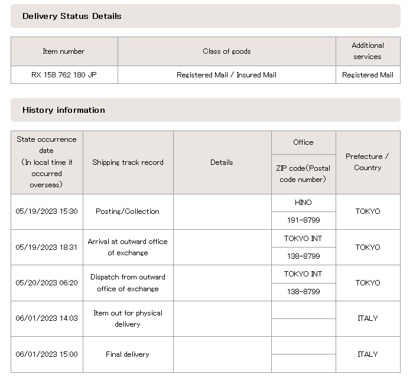413x384 pixels.
Task: Click the date 06/01/2023 15:00
Action: click(47, 354)
